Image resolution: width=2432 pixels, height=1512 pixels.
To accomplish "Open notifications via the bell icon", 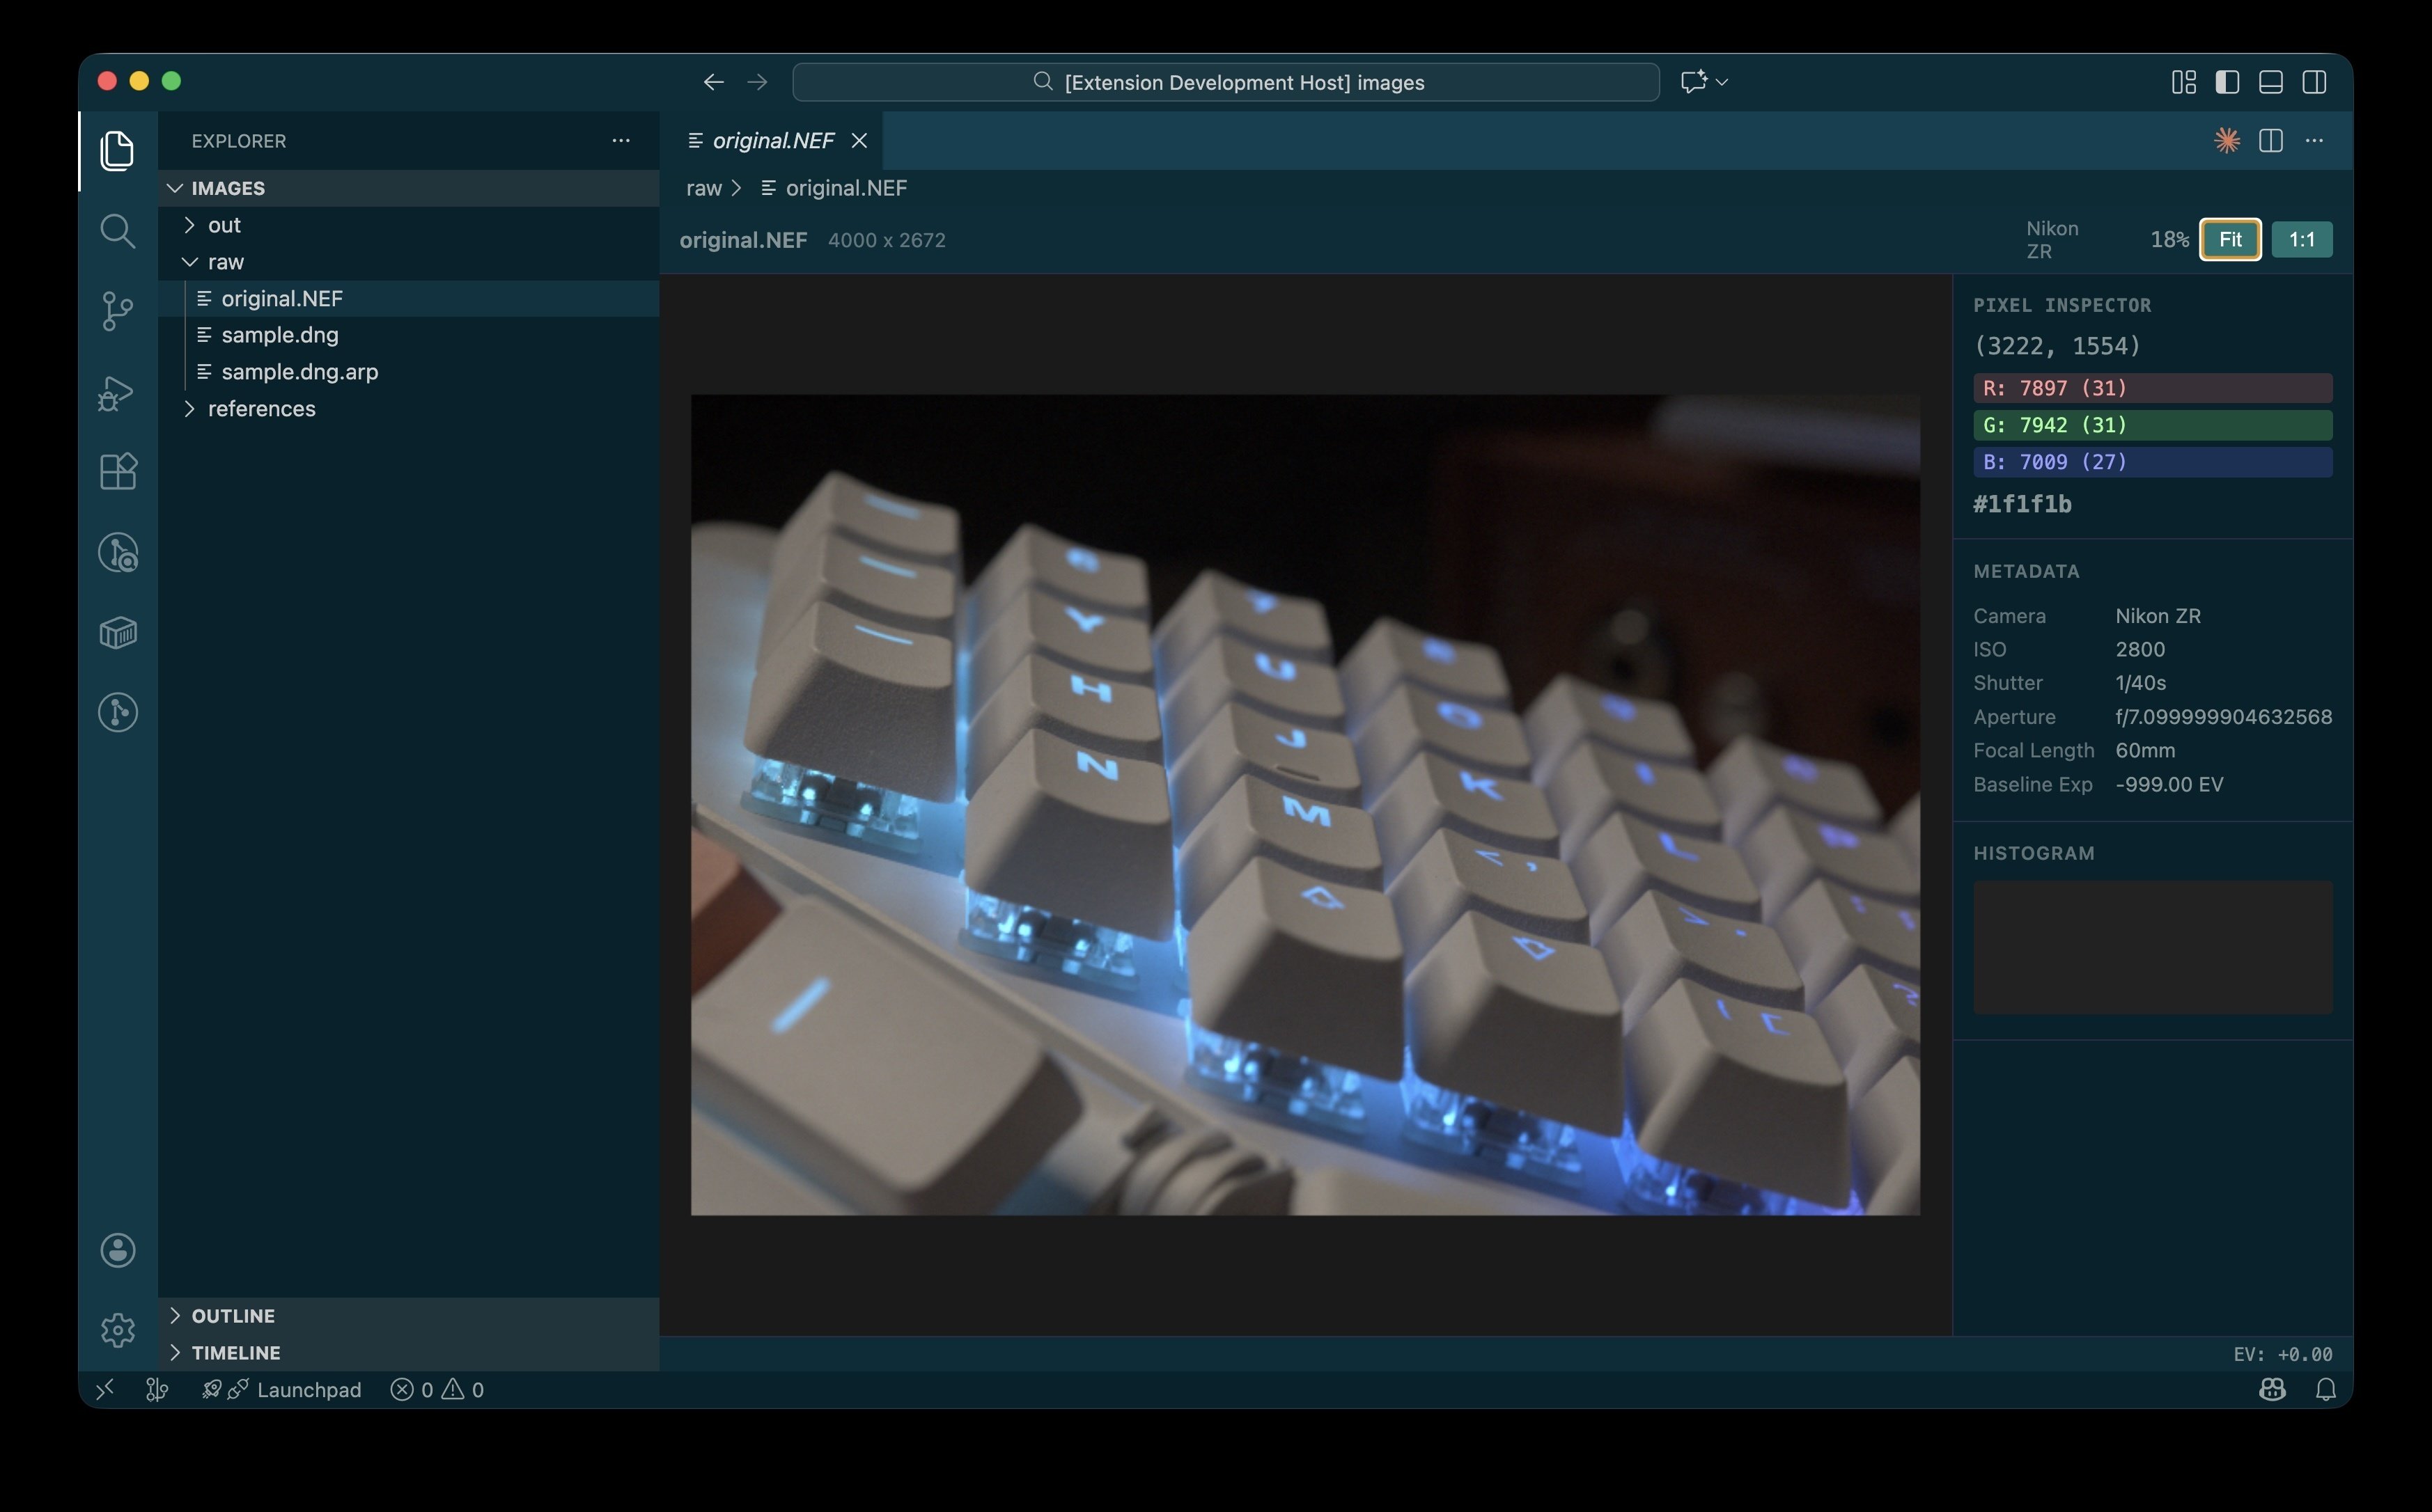I will pyautogui.click(x=2326, y=1389).
